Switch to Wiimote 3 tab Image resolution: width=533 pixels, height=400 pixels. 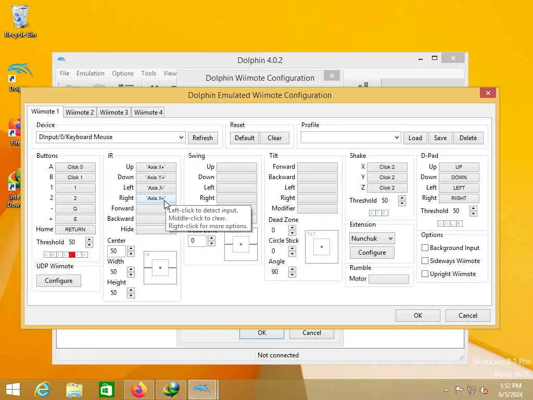click(x=114, y=113)
